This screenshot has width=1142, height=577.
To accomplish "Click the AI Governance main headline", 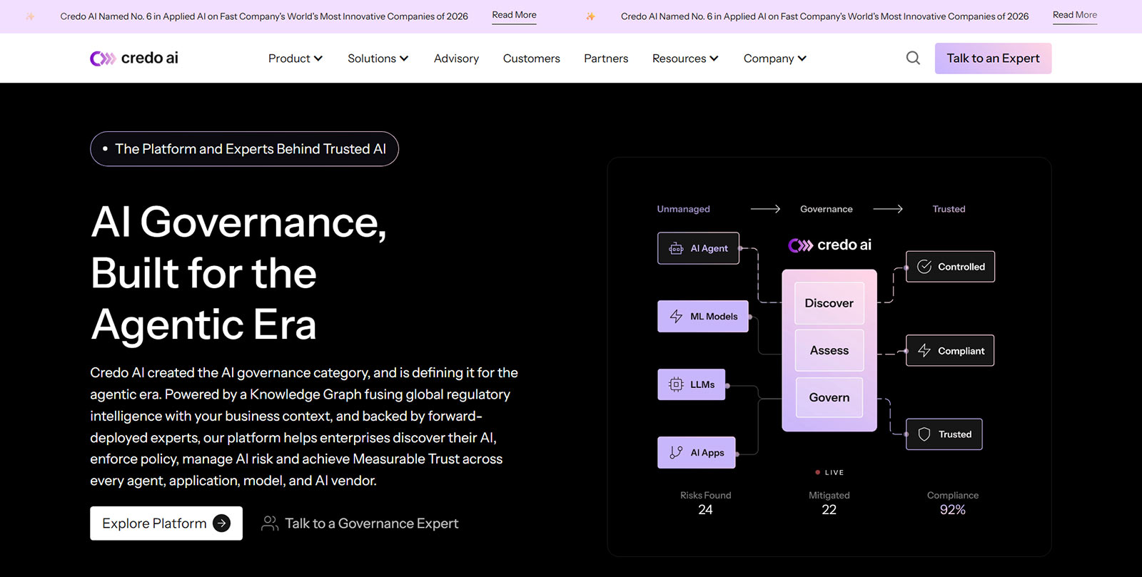I will pos(238,273).
